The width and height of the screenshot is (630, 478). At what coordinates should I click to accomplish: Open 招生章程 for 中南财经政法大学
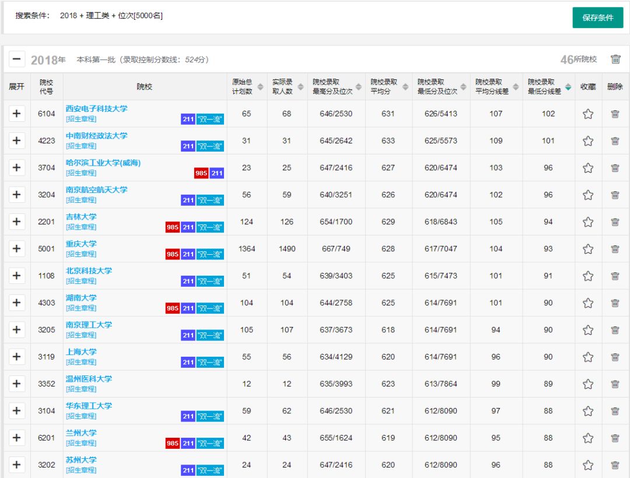click(x=81, y=146)
